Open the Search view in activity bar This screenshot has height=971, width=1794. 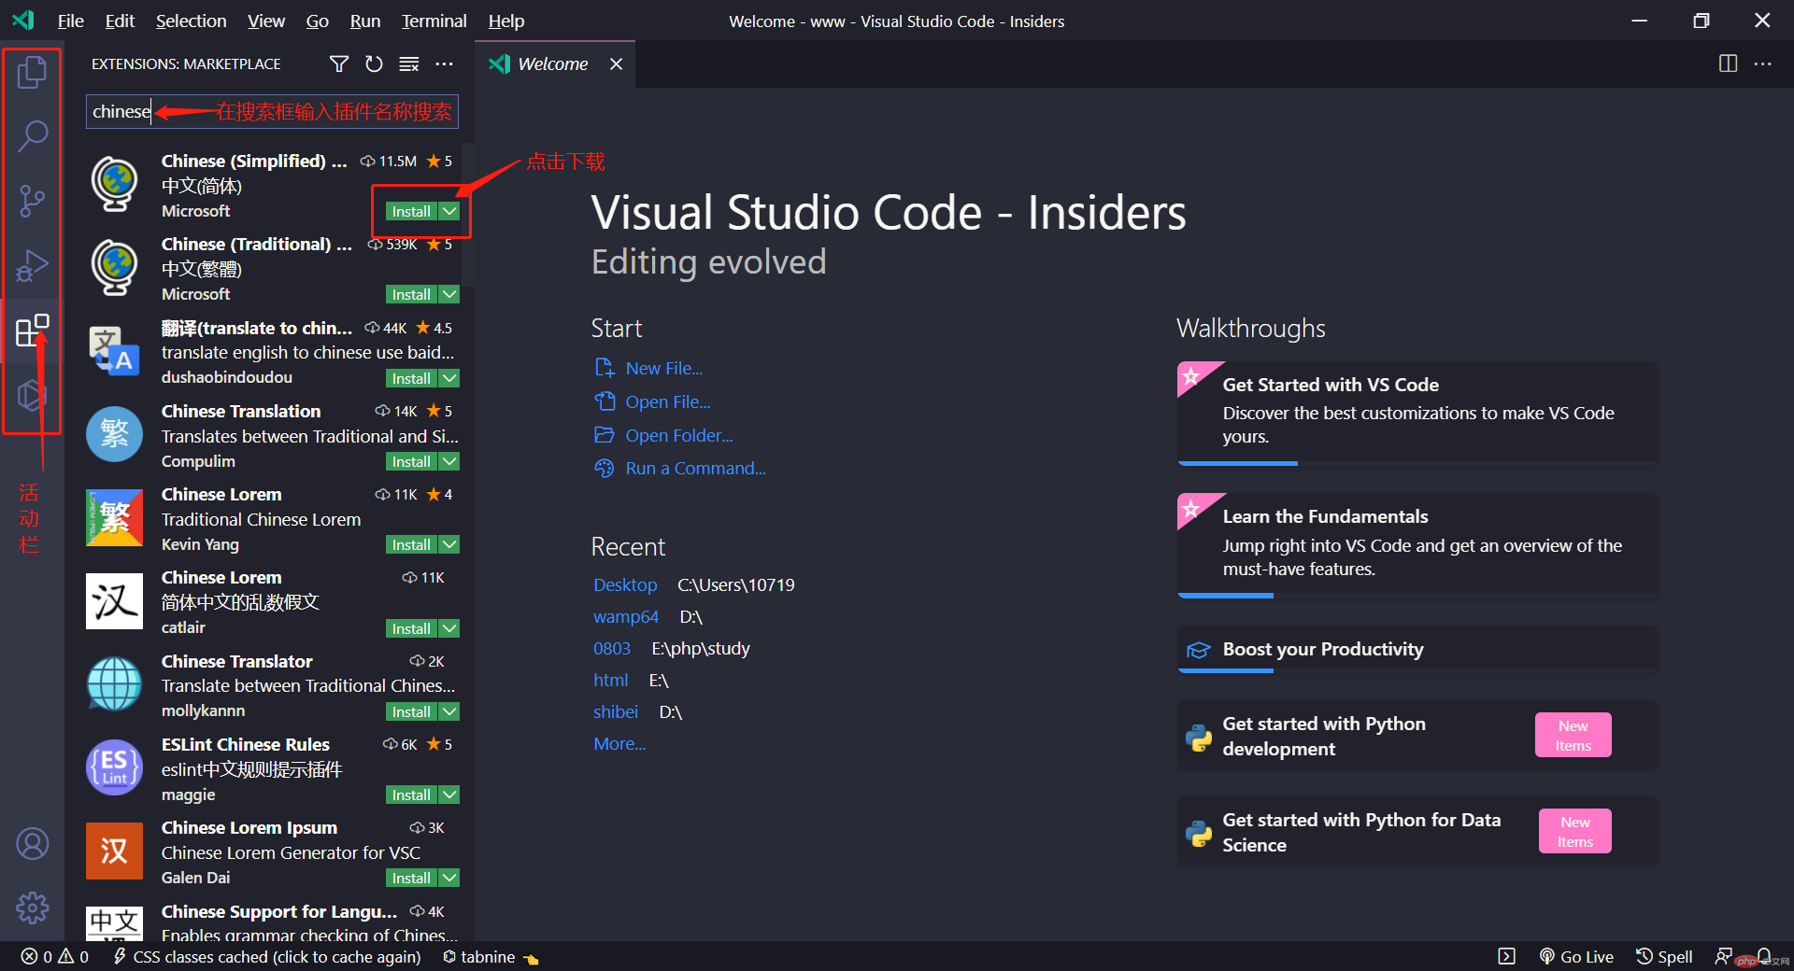32,136
